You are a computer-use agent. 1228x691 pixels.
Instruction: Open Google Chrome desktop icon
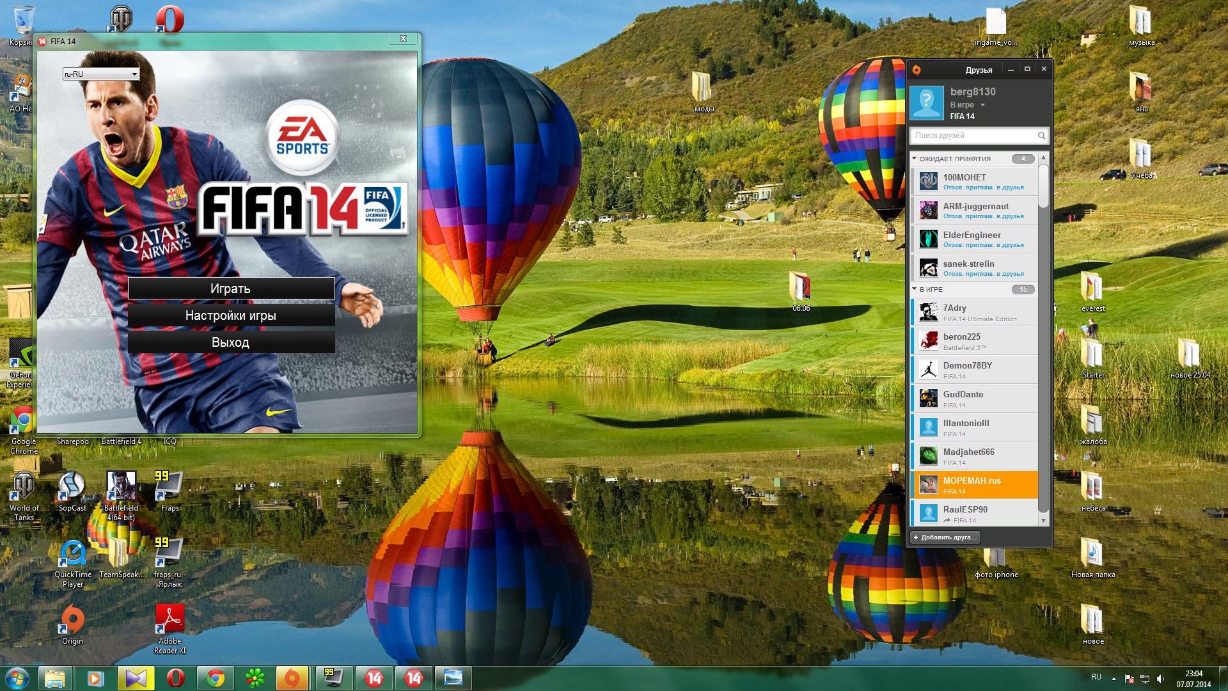click(x=24, y=430)
